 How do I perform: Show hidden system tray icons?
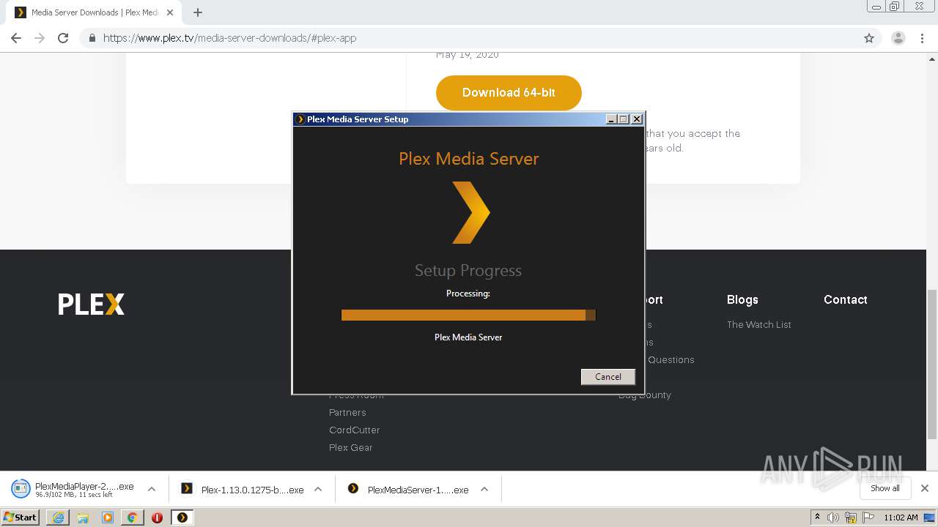[x=817, y=517]
